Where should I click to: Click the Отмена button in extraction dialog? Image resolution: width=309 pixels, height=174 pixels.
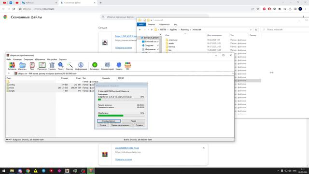[x=103, y=125]
